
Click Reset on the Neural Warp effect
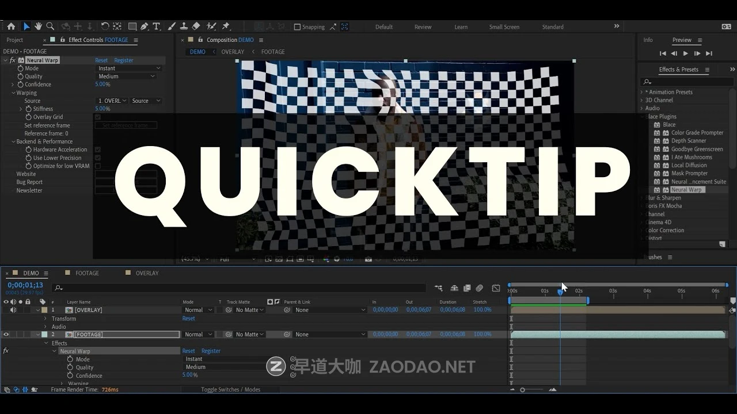101,60
